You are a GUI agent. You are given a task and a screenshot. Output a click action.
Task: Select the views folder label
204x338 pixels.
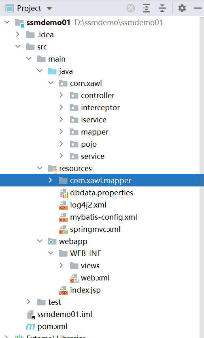click(x=90, y=265)
